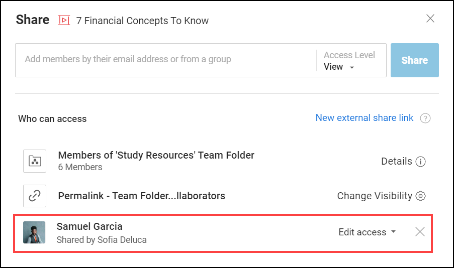Click the Change Visibility label
Image resolution: width=454 pixels, height=268 pixels.
click(374, 196)
